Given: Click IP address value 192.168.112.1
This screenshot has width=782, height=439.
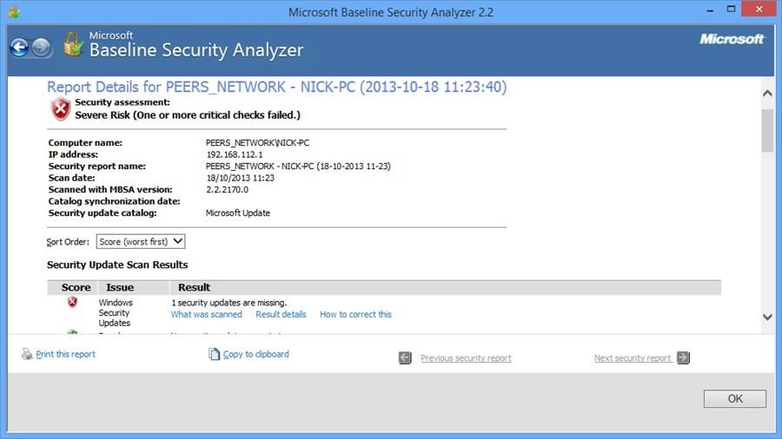Looking at the screenshot, I should (x=235, y=154).
